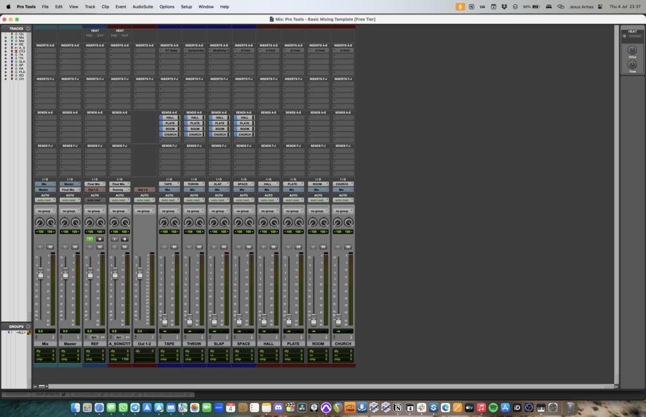646x417 pixels.
Task: Click the ALL group icon in Groups list
Action: [29, 333]
